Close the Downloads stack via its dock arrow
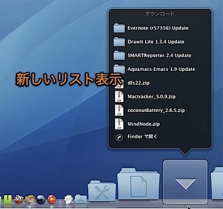The image size is (223, 209). 185,182
